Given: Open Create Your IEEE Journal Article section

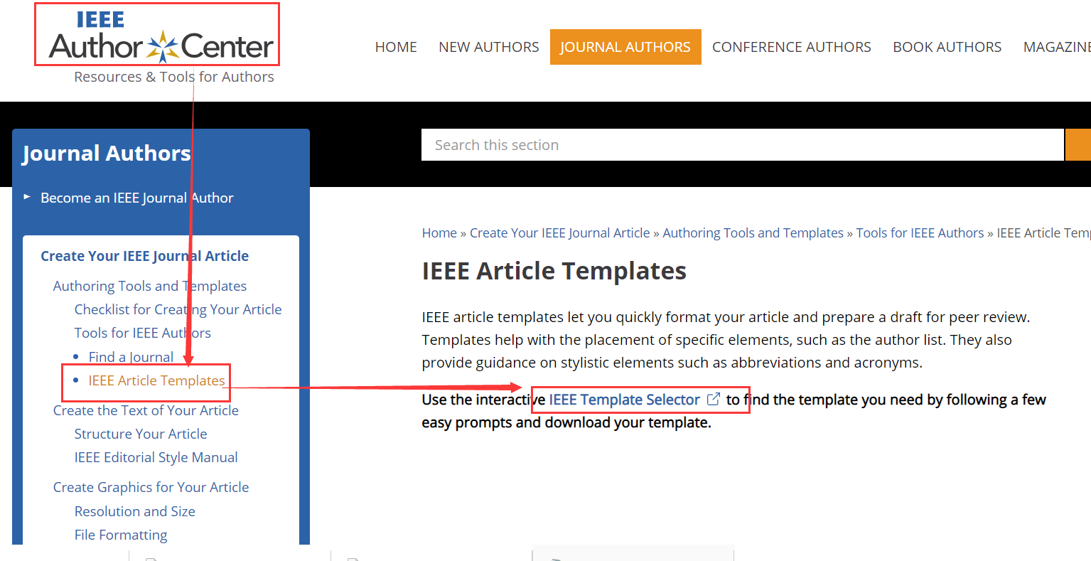Looking at the screenshot, I should click(145, 256).
